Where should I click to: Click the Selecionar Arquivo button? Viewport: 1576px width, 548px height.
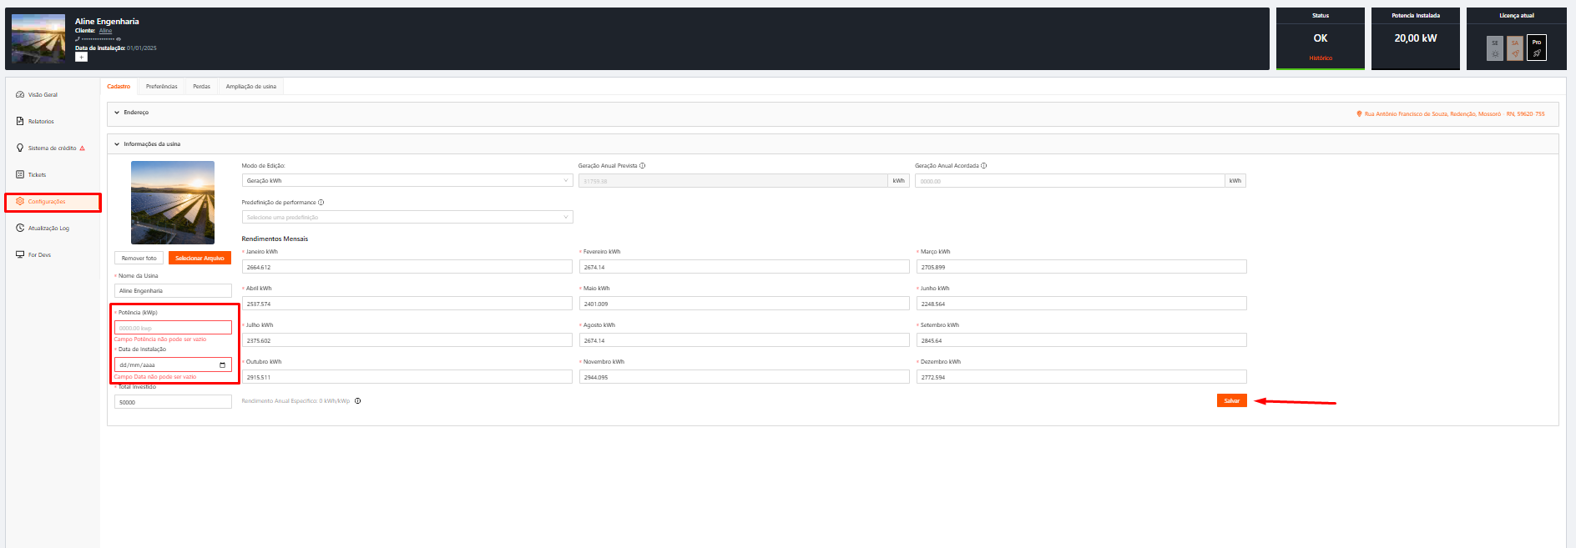pos(200,259)
